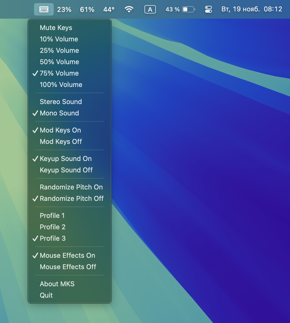The height and width of the screenshot is (323, 290).
Task: Click the 44° temperature indicator
Action: 109,10
